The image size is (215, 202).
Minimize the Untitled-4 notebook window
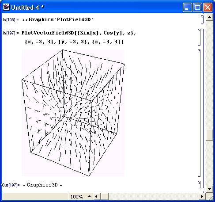coord(187,7)
